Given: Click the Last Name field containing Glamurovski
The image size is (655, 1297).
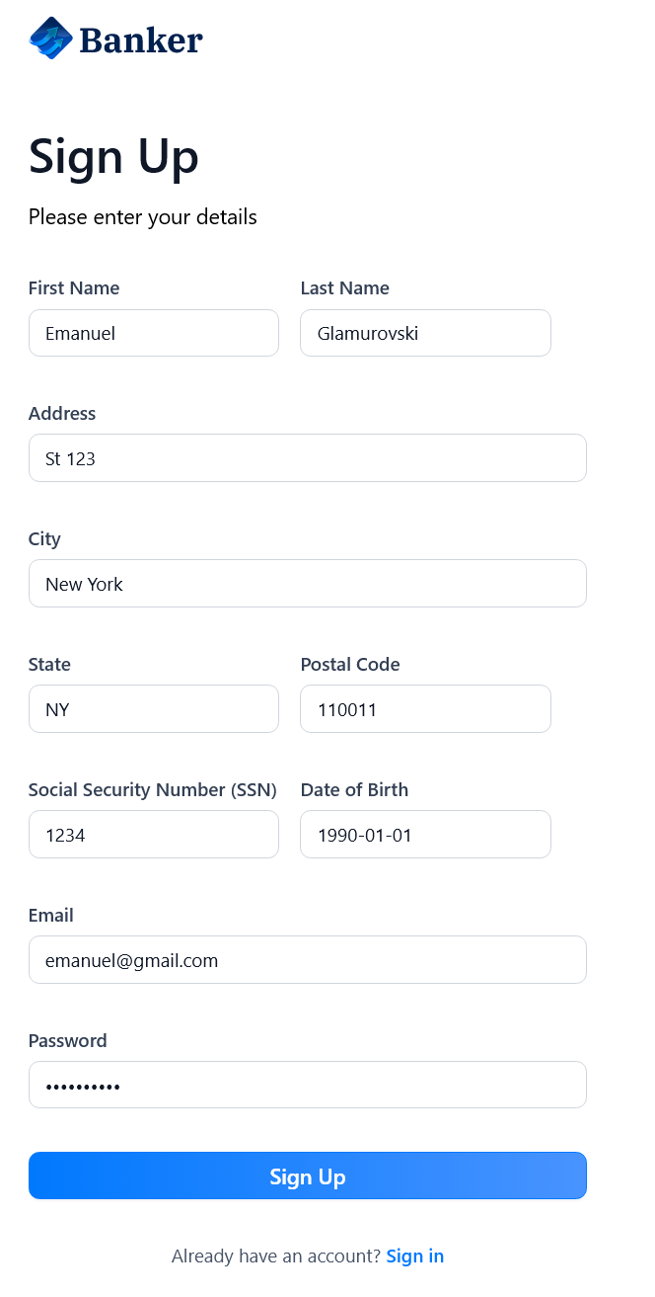Looking at the screenshot, I should click(425, 333).
